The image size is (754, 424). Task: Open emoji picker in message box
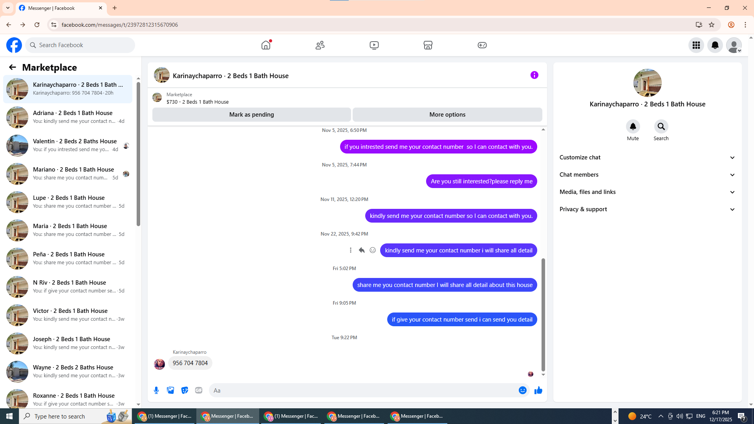click(522, 390)
